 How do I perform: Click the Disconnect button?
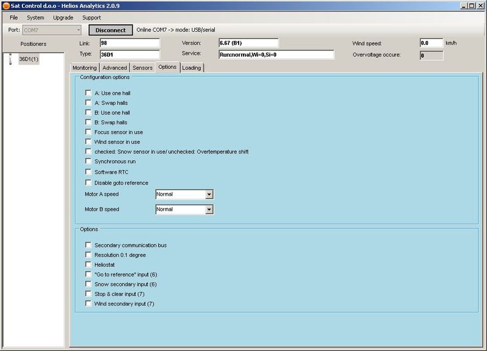click(111, 30)
